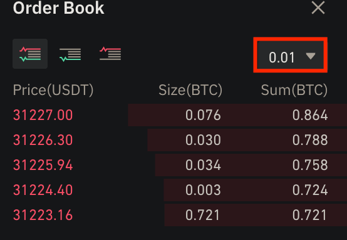The width and height of the screenshot is (347, 240).
Task: Click sum value 0.724
Action: pos(310,190)
